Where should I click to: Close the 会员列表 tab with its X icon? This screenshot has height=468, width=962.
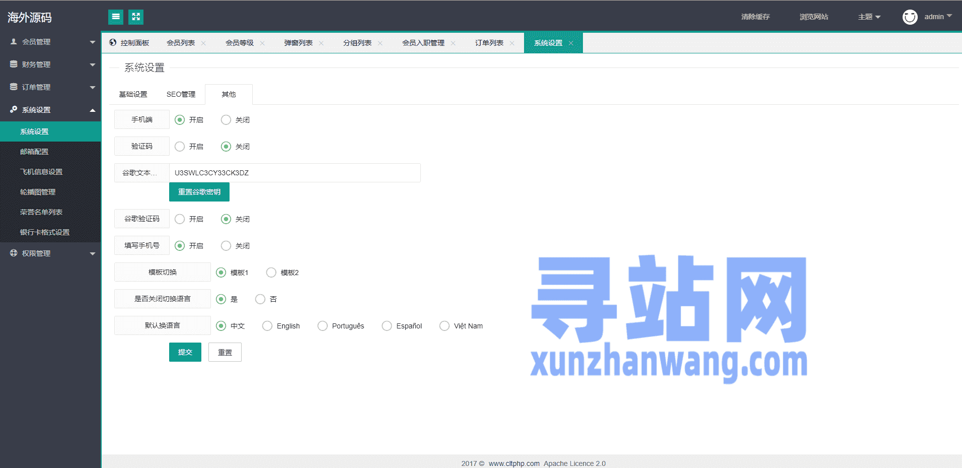click(x=203, y=43)
